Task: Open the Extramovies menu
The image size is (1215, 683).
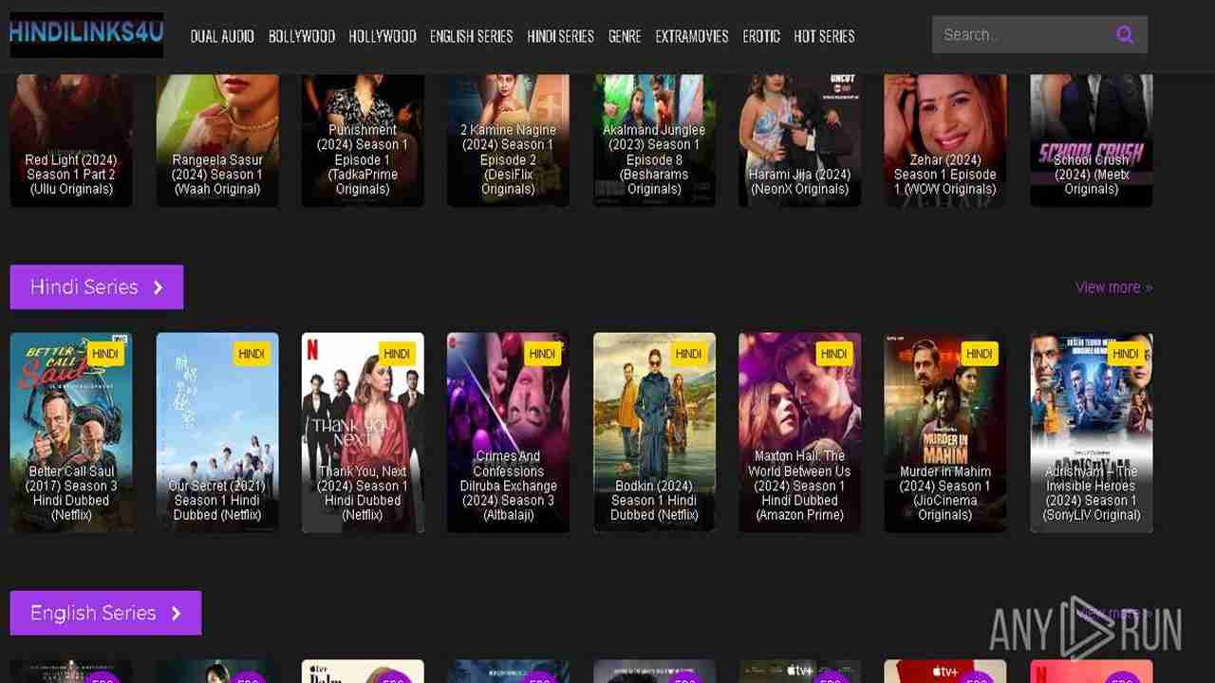Action: (692, 36)
